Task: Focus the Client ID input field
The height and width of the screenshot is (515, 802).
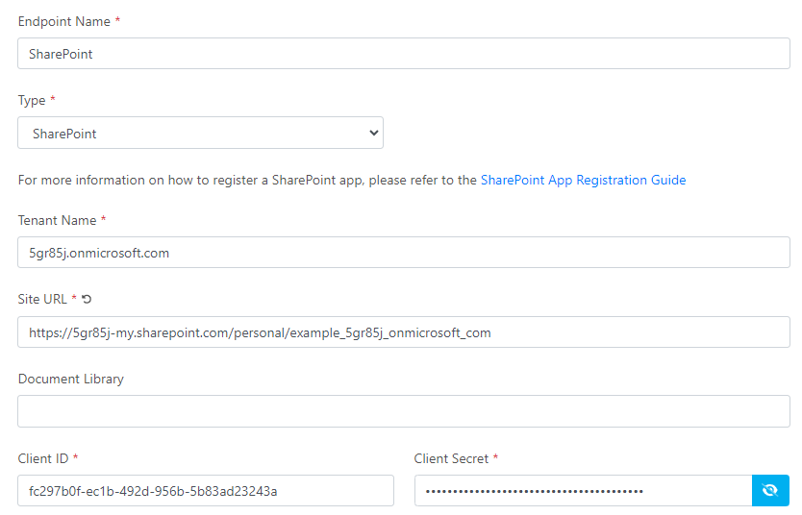Action: (206, 491)
